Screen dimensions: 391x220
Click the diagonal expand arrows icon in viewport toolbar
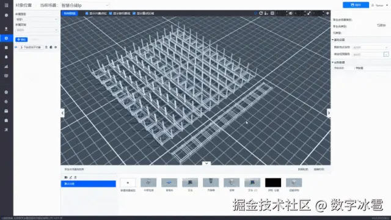point(309,13)
